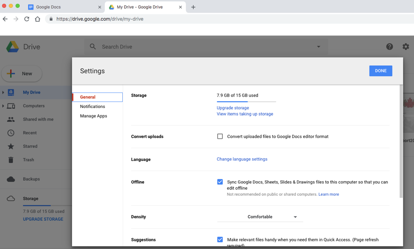The height and width of the screenshot is (249, 414).
Task: Click the colorful plus icon on New
Action: click(x=11, y=73)
